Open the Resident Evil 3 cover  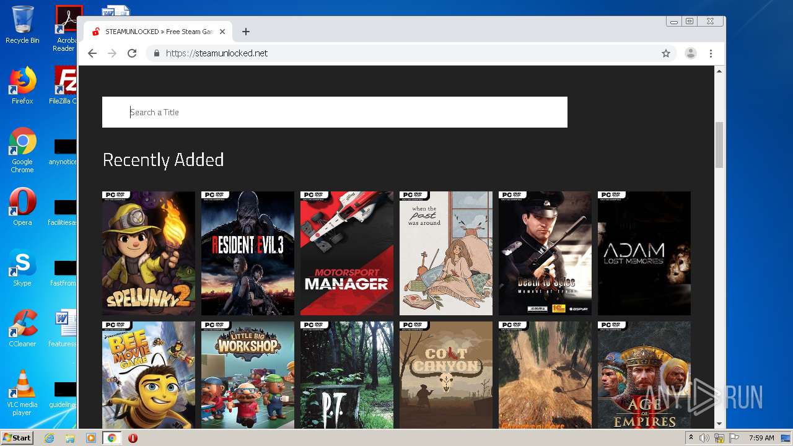pyautogui.click(x=248, y=253)
